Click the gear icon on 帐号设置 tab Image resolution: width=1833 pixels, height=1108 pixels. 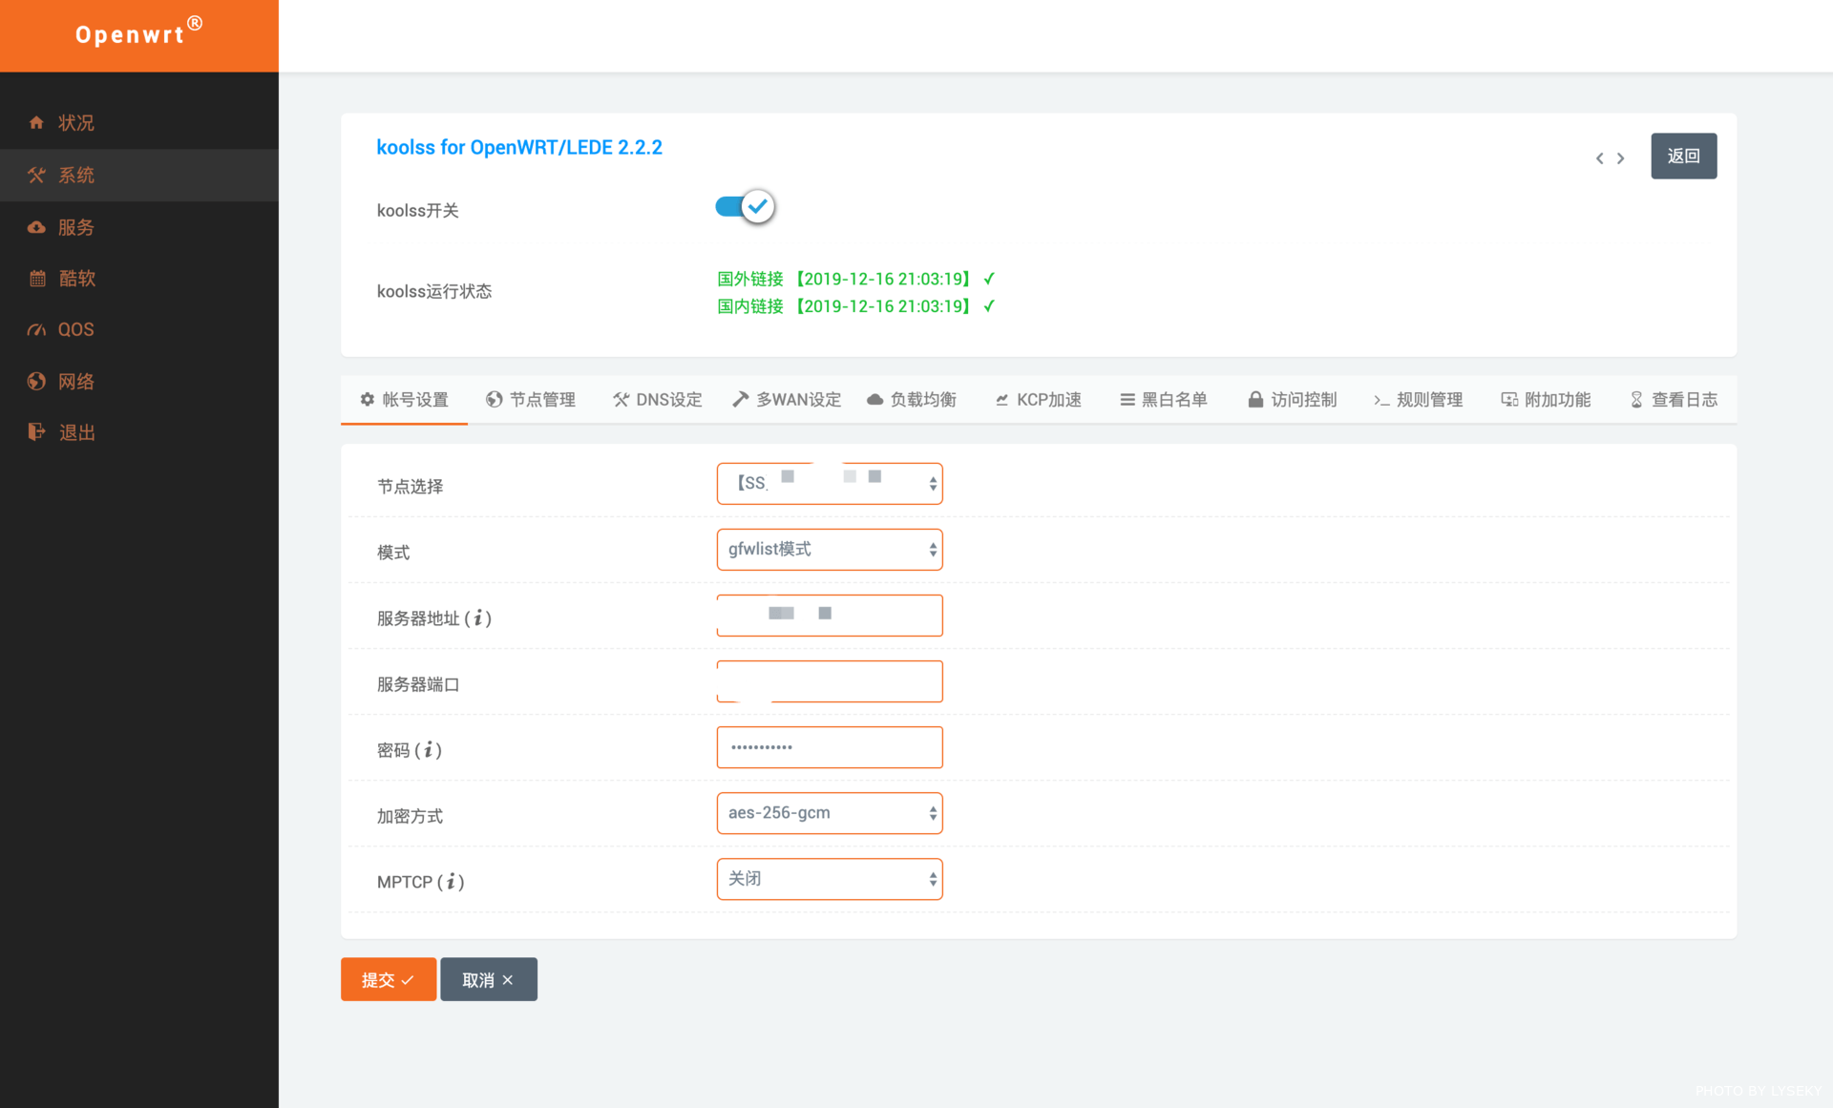368,399
